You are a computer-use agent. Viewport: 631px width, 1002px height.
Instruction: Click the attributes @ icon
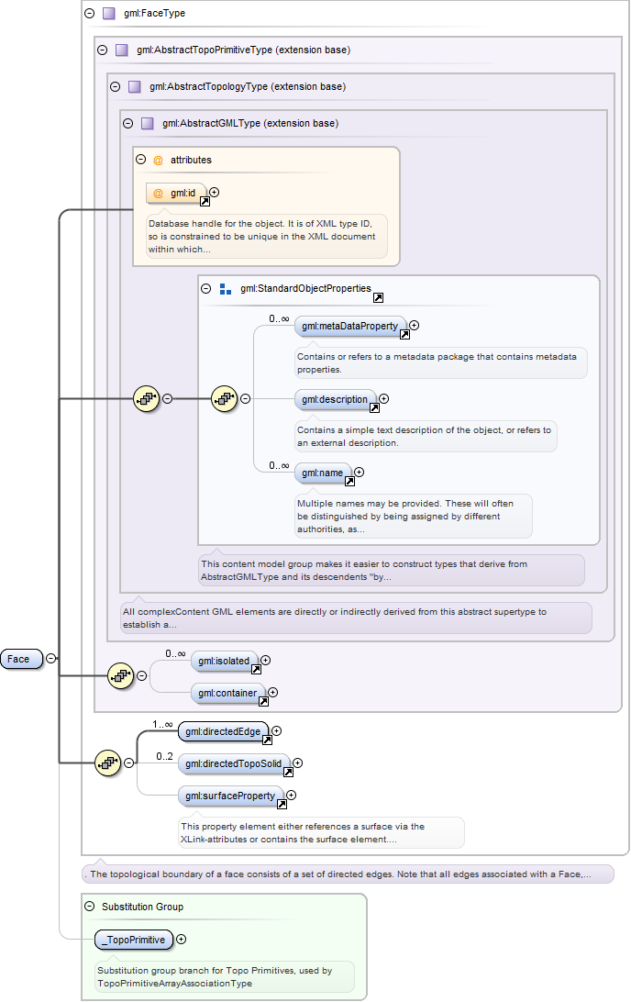(159, 161)
